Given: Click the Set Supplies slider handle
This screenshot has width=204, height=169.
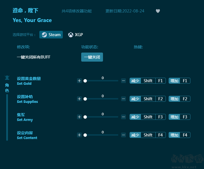Looking at the screenshot, I should tap(85, 99).
